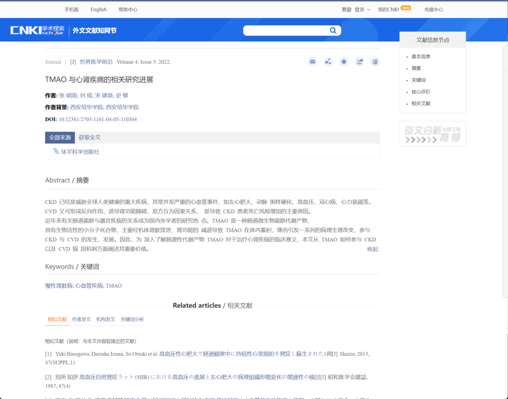Click the 译 translate icon
Image resolution: width=508 pixels, height=399 pixels.
point(375,62)
